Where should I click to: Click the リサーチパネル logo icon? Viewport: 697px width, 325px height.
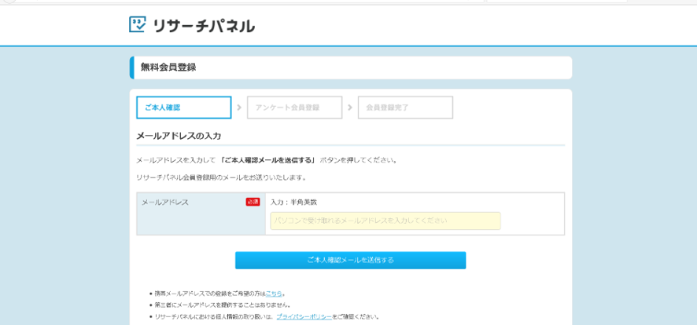click(x=138, y=24)
